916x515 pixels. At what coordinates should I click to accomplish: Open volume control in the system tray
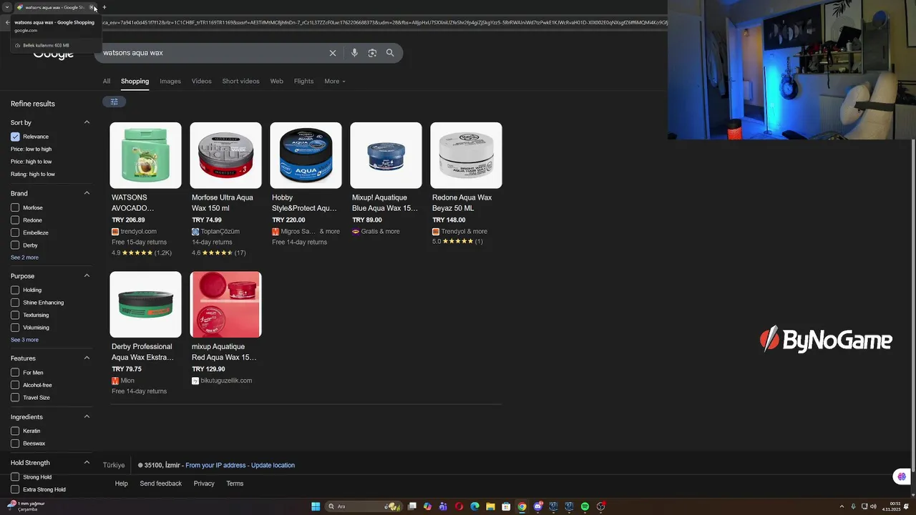pyautogui.click(x=873, y=506)
